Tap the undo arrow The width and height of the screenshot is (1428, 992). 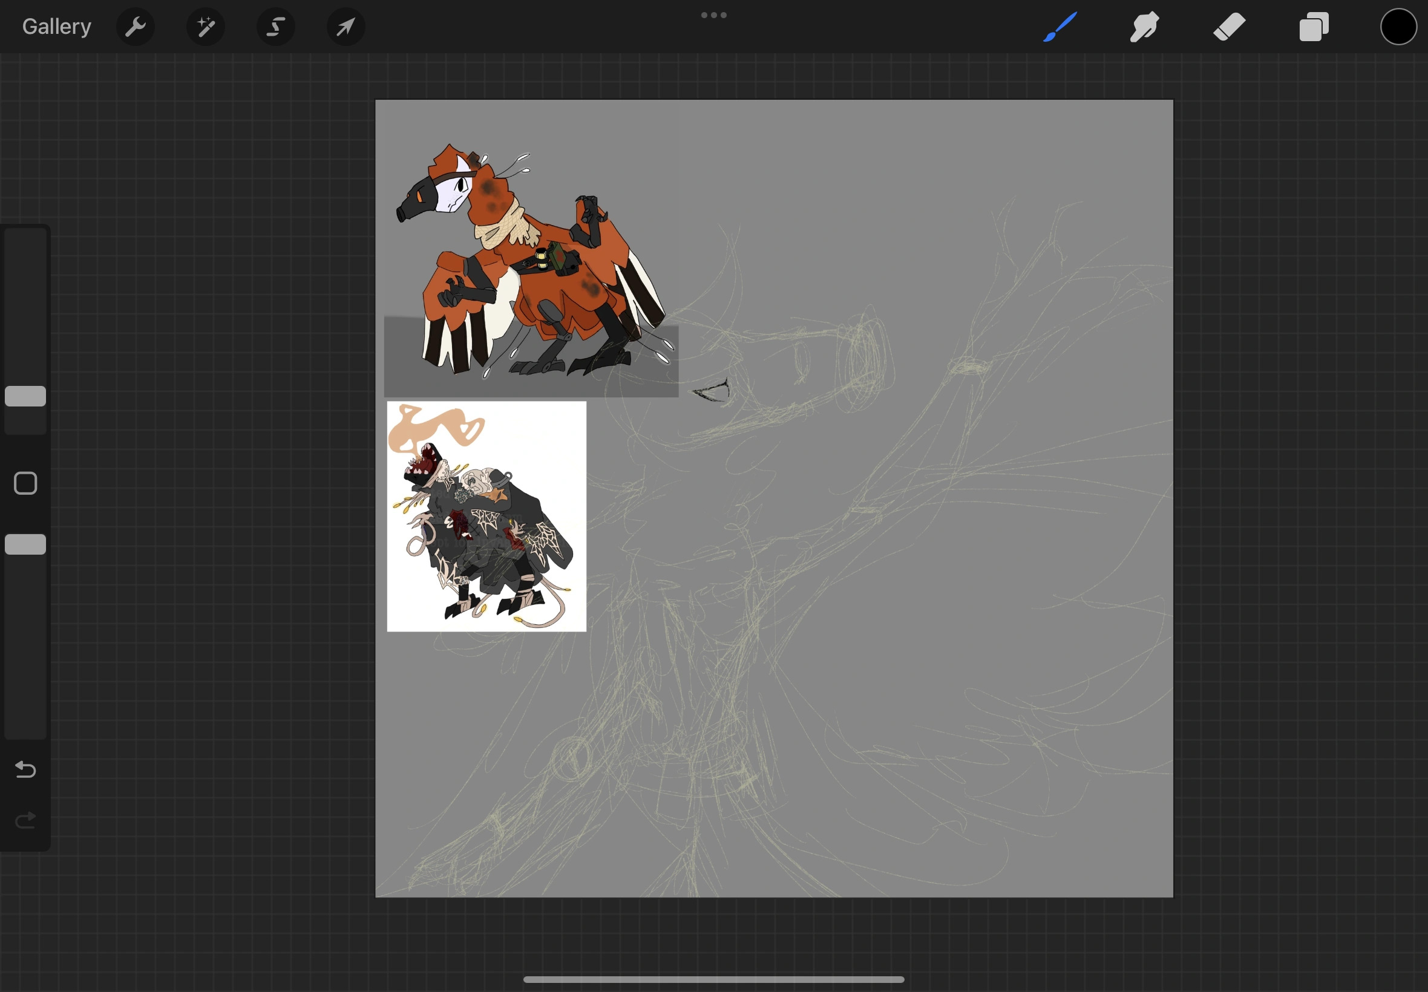(25, 770)
